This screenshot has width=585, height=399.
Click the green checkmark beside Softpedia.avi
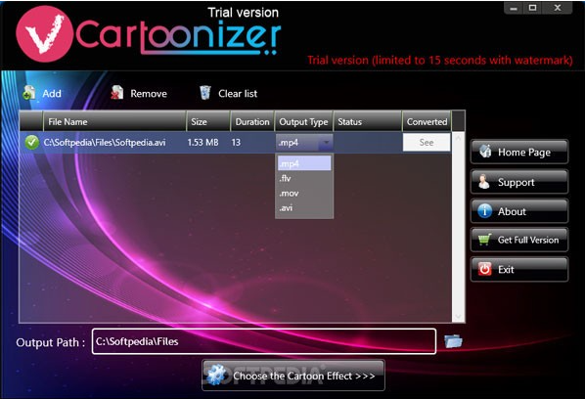pos(31,142)
